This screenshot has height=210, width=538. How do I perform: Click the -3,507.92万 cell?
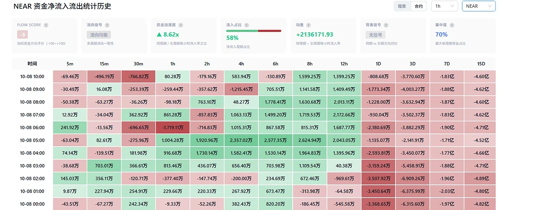click(378, 179)
